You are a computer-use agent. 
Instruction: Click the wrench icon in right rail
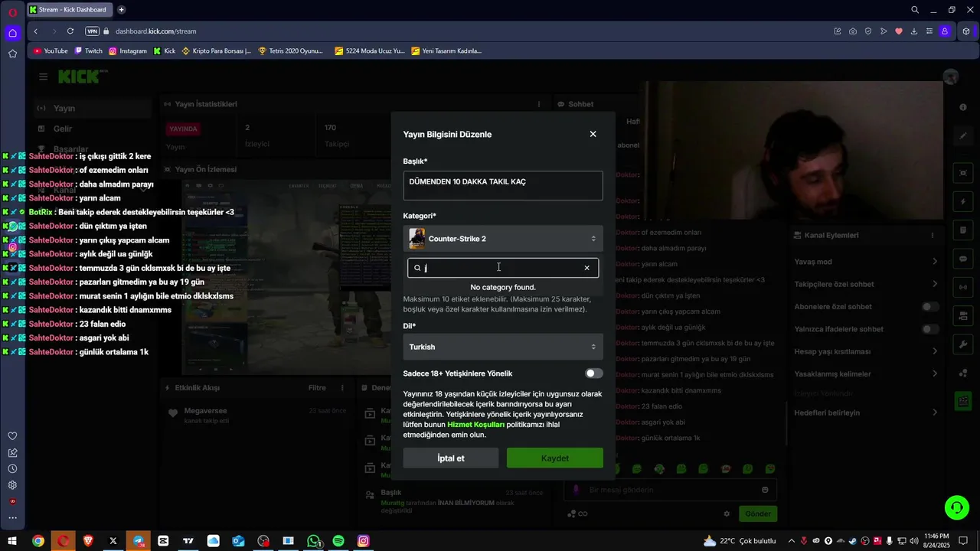[963, 346]
